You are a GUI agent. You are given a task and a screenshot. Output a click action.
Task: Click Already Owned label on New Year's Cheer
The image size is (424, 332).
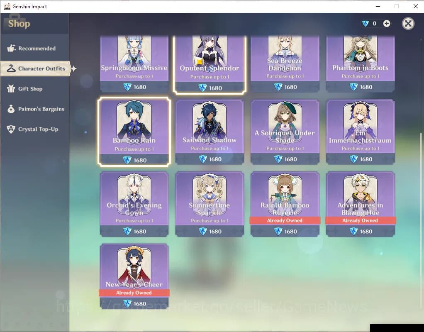pyautogui.click(x=134, y=293)
